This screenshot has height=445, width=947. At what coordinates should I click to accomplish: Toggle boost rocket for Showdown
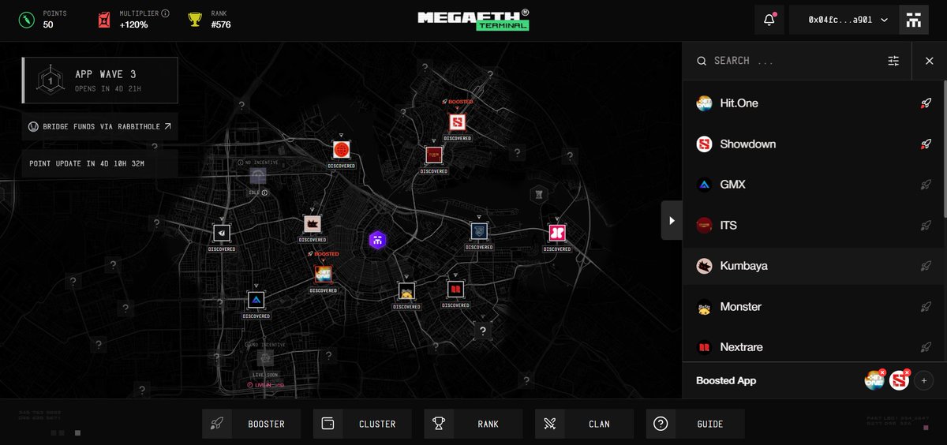(x=926, y=144)
